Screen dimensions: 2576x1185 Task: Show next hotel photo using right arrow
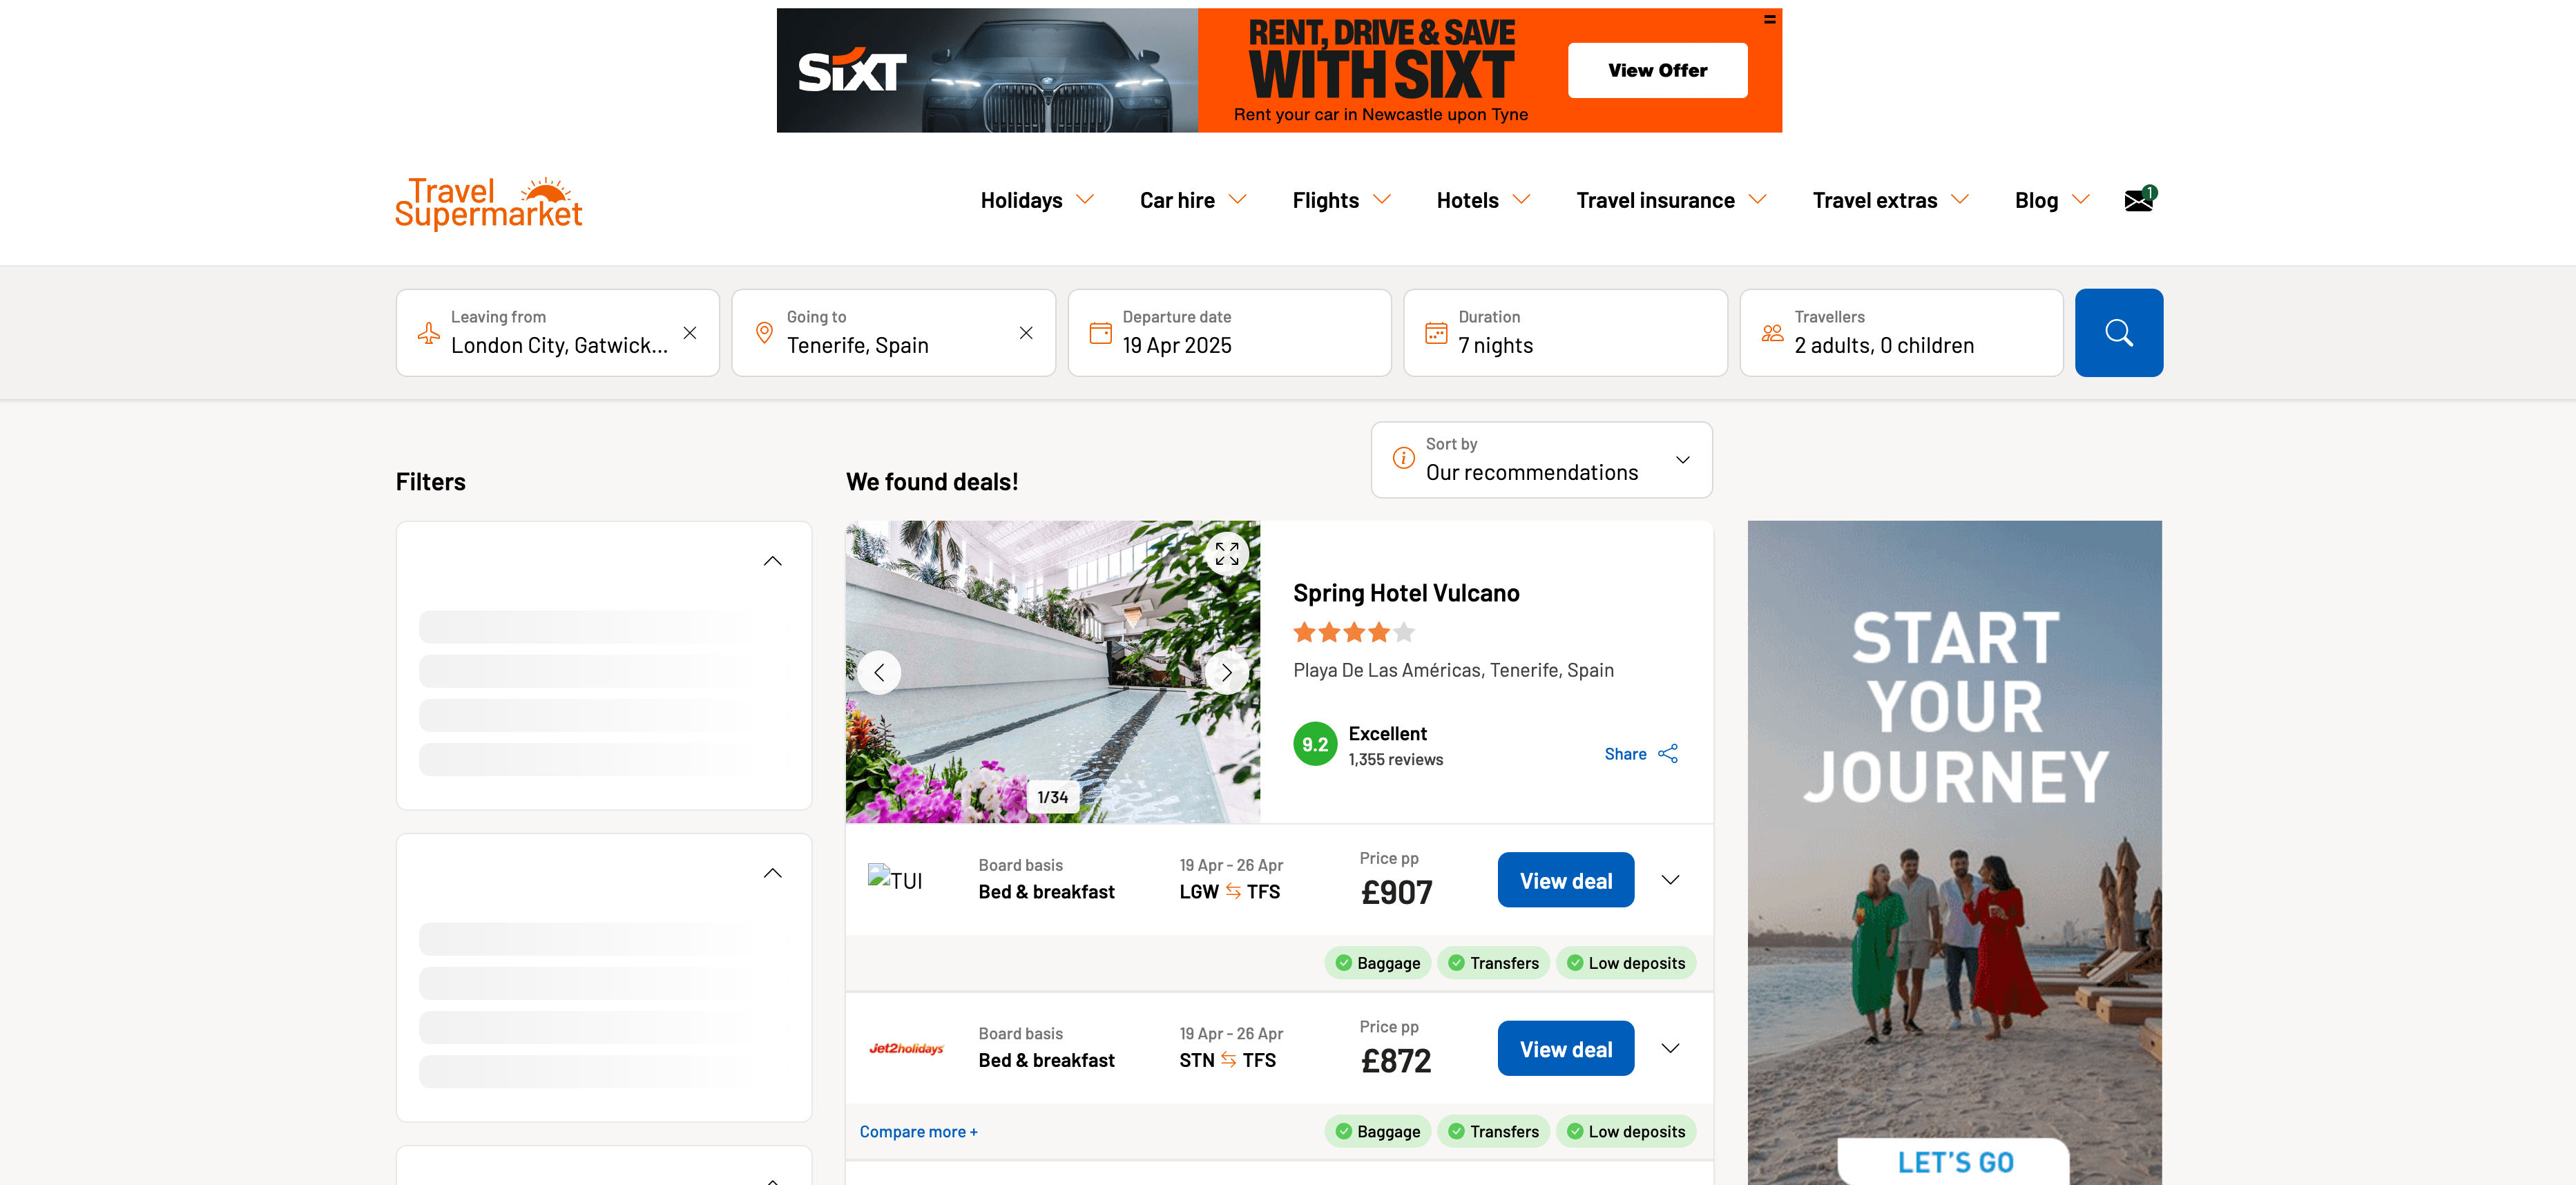click(1227, 672)
